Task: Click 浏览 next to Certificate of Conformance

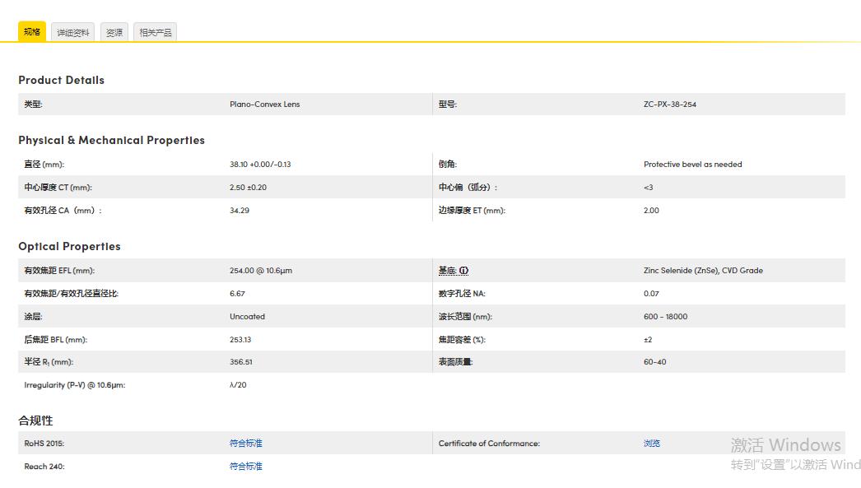Action: (651, 443)
